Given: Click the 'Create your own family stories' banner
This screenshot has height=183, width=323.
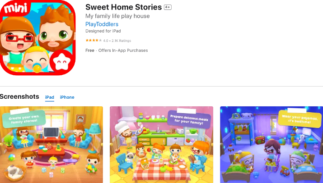Looking at the screenshot, I should [x=24, y=119].
